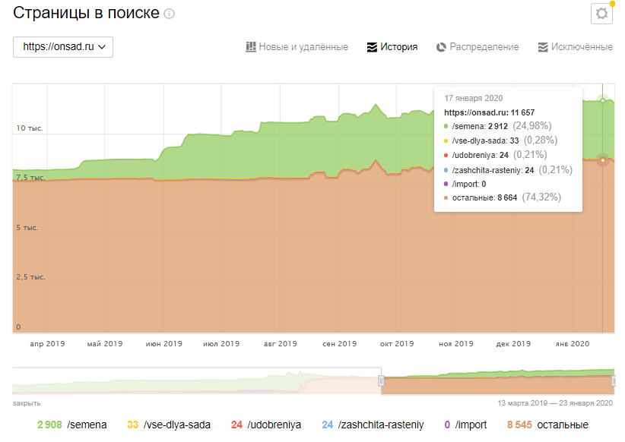Click the faded area of overview timeline

click(196, 381)
